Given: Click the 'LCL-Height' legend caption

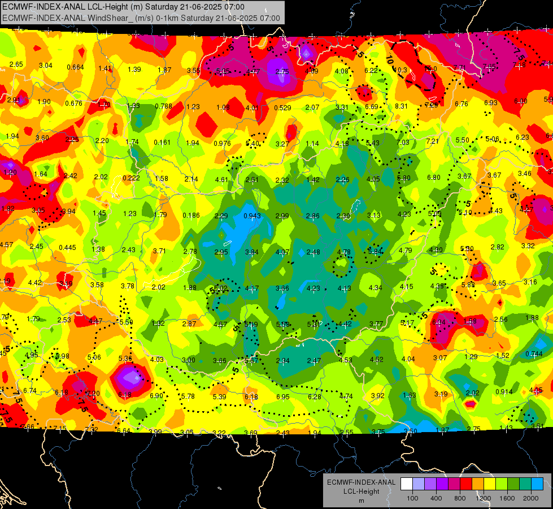Looking at the screenshot, I should [361, 491].
